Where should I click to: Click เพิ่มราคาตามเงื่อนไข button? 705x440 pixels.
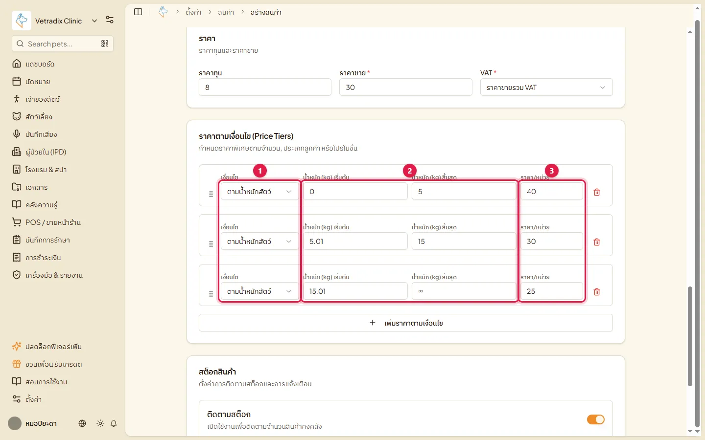[406, 323]
